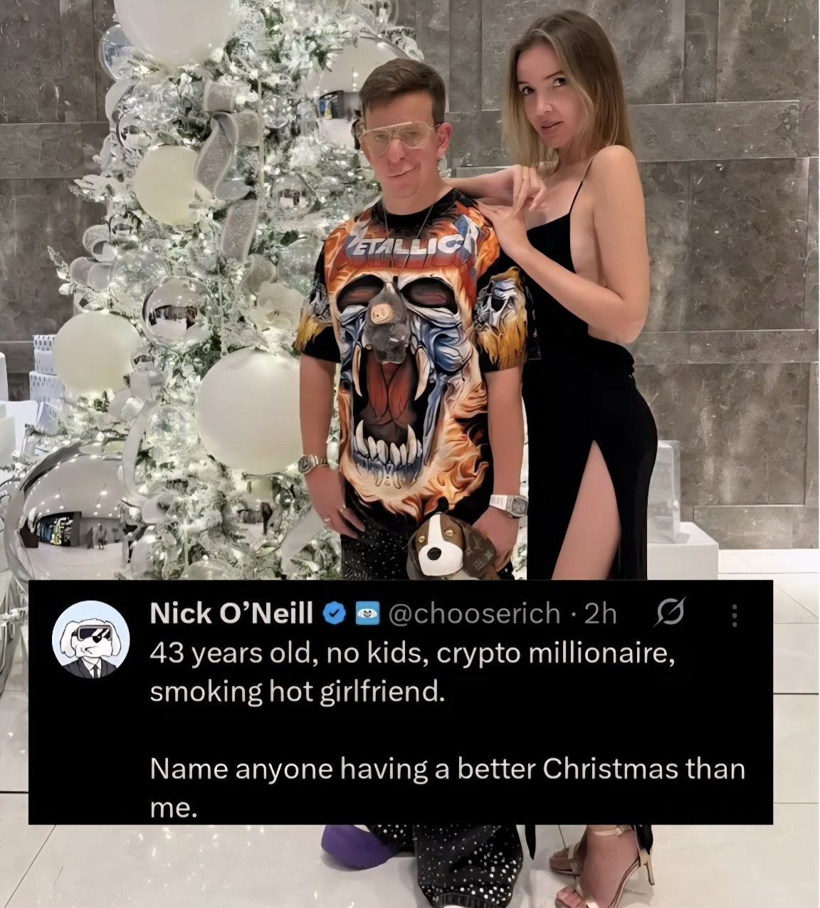Open the Nick O'Neill display name
Image resolution: width=820 pixels, height=908 pixels.
click(231, 613)
